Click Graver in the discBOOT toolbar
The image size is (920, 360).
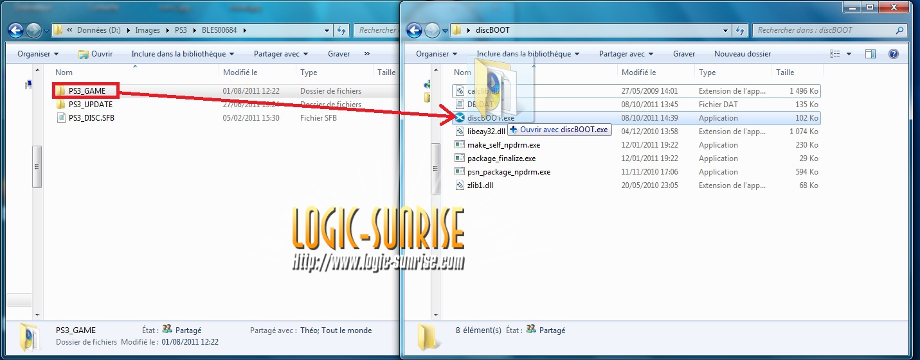click(684, 54)
